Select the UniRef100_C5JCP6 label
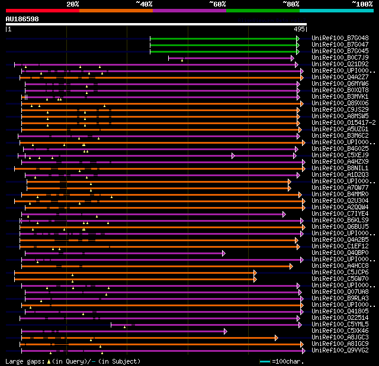Viewport: 379px width, 366px height. click(340, 273)
